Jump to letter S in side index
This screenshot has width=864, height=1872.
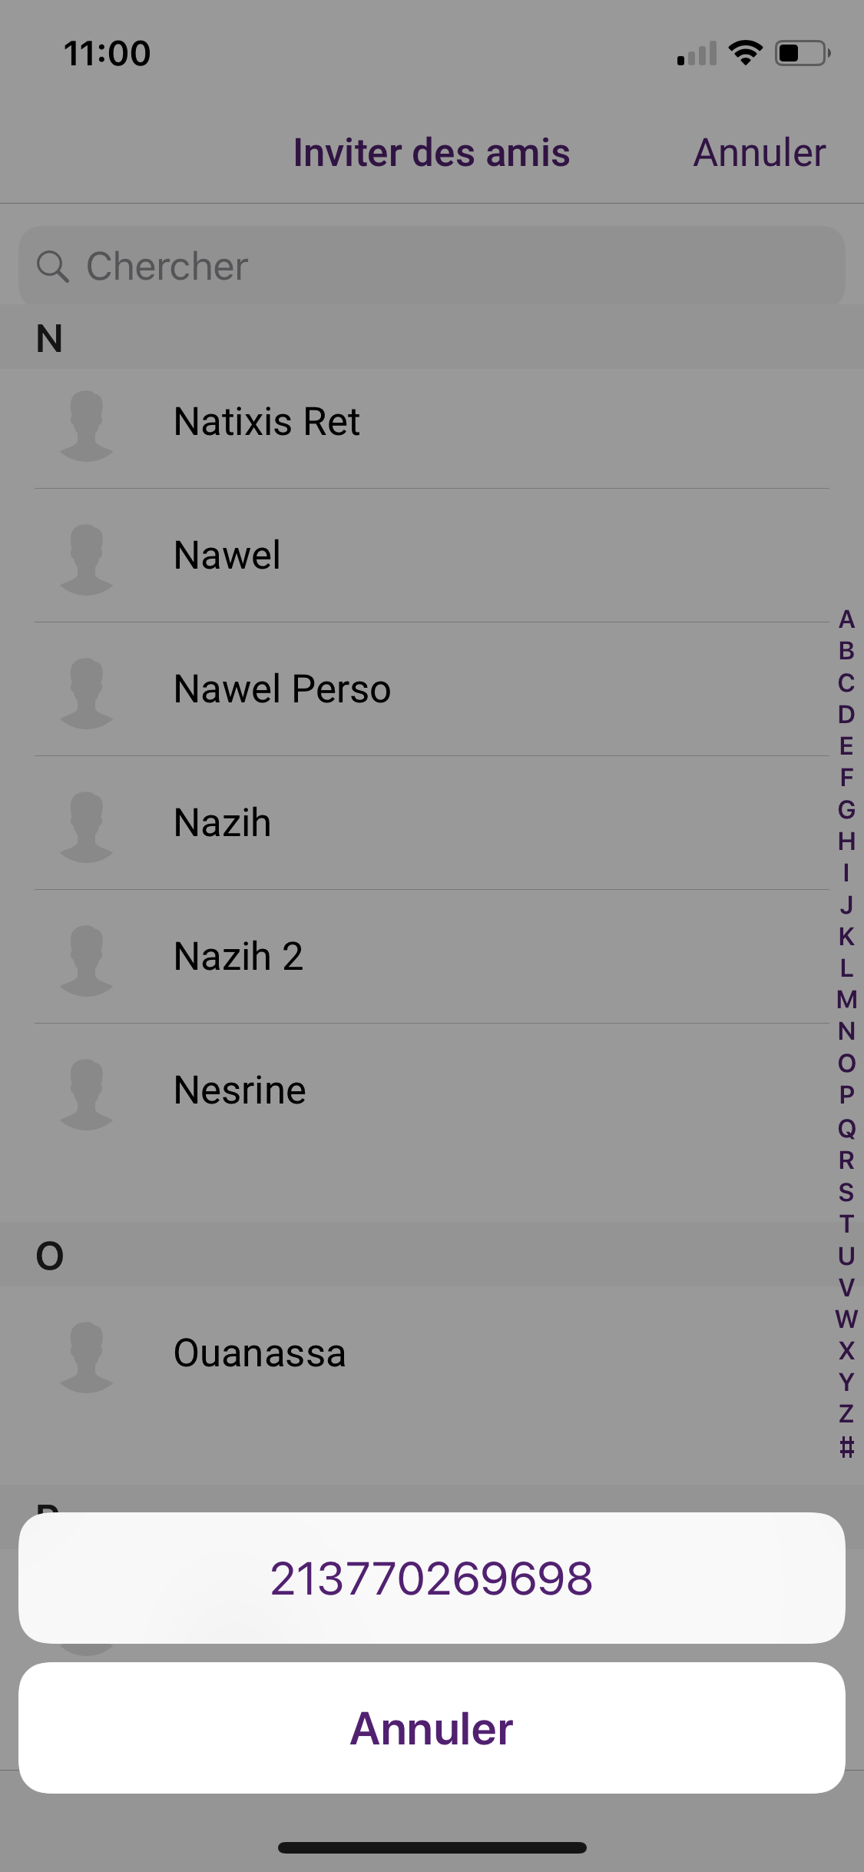pos(846,1192)
